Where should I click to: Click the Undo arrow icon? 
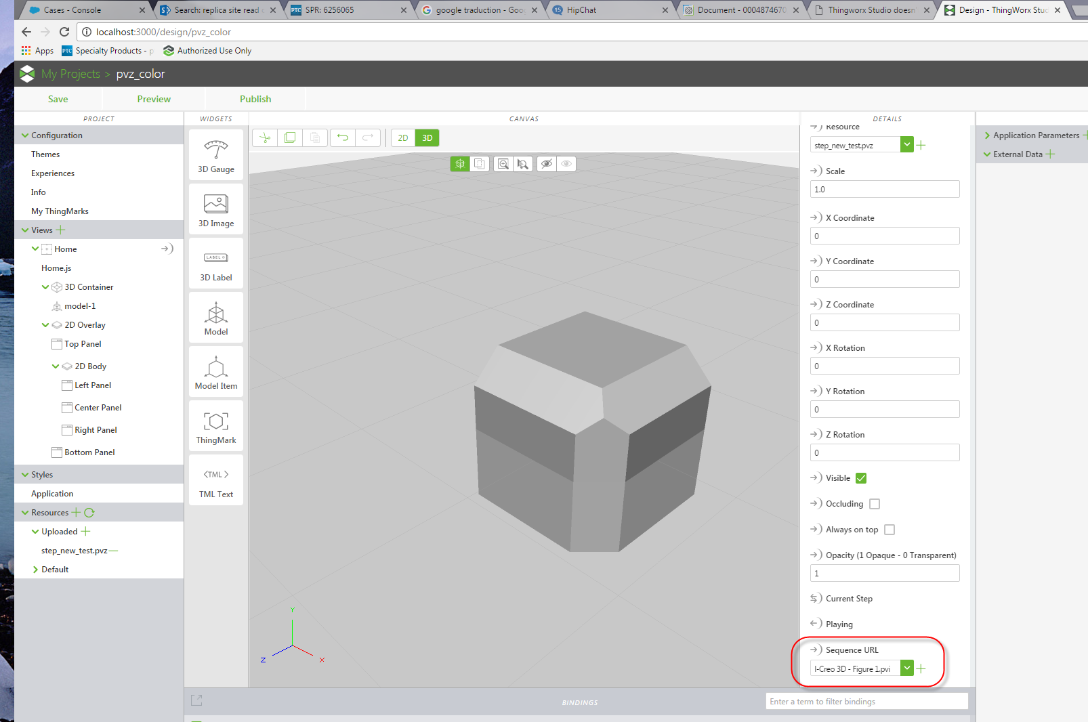click(343, 138)
